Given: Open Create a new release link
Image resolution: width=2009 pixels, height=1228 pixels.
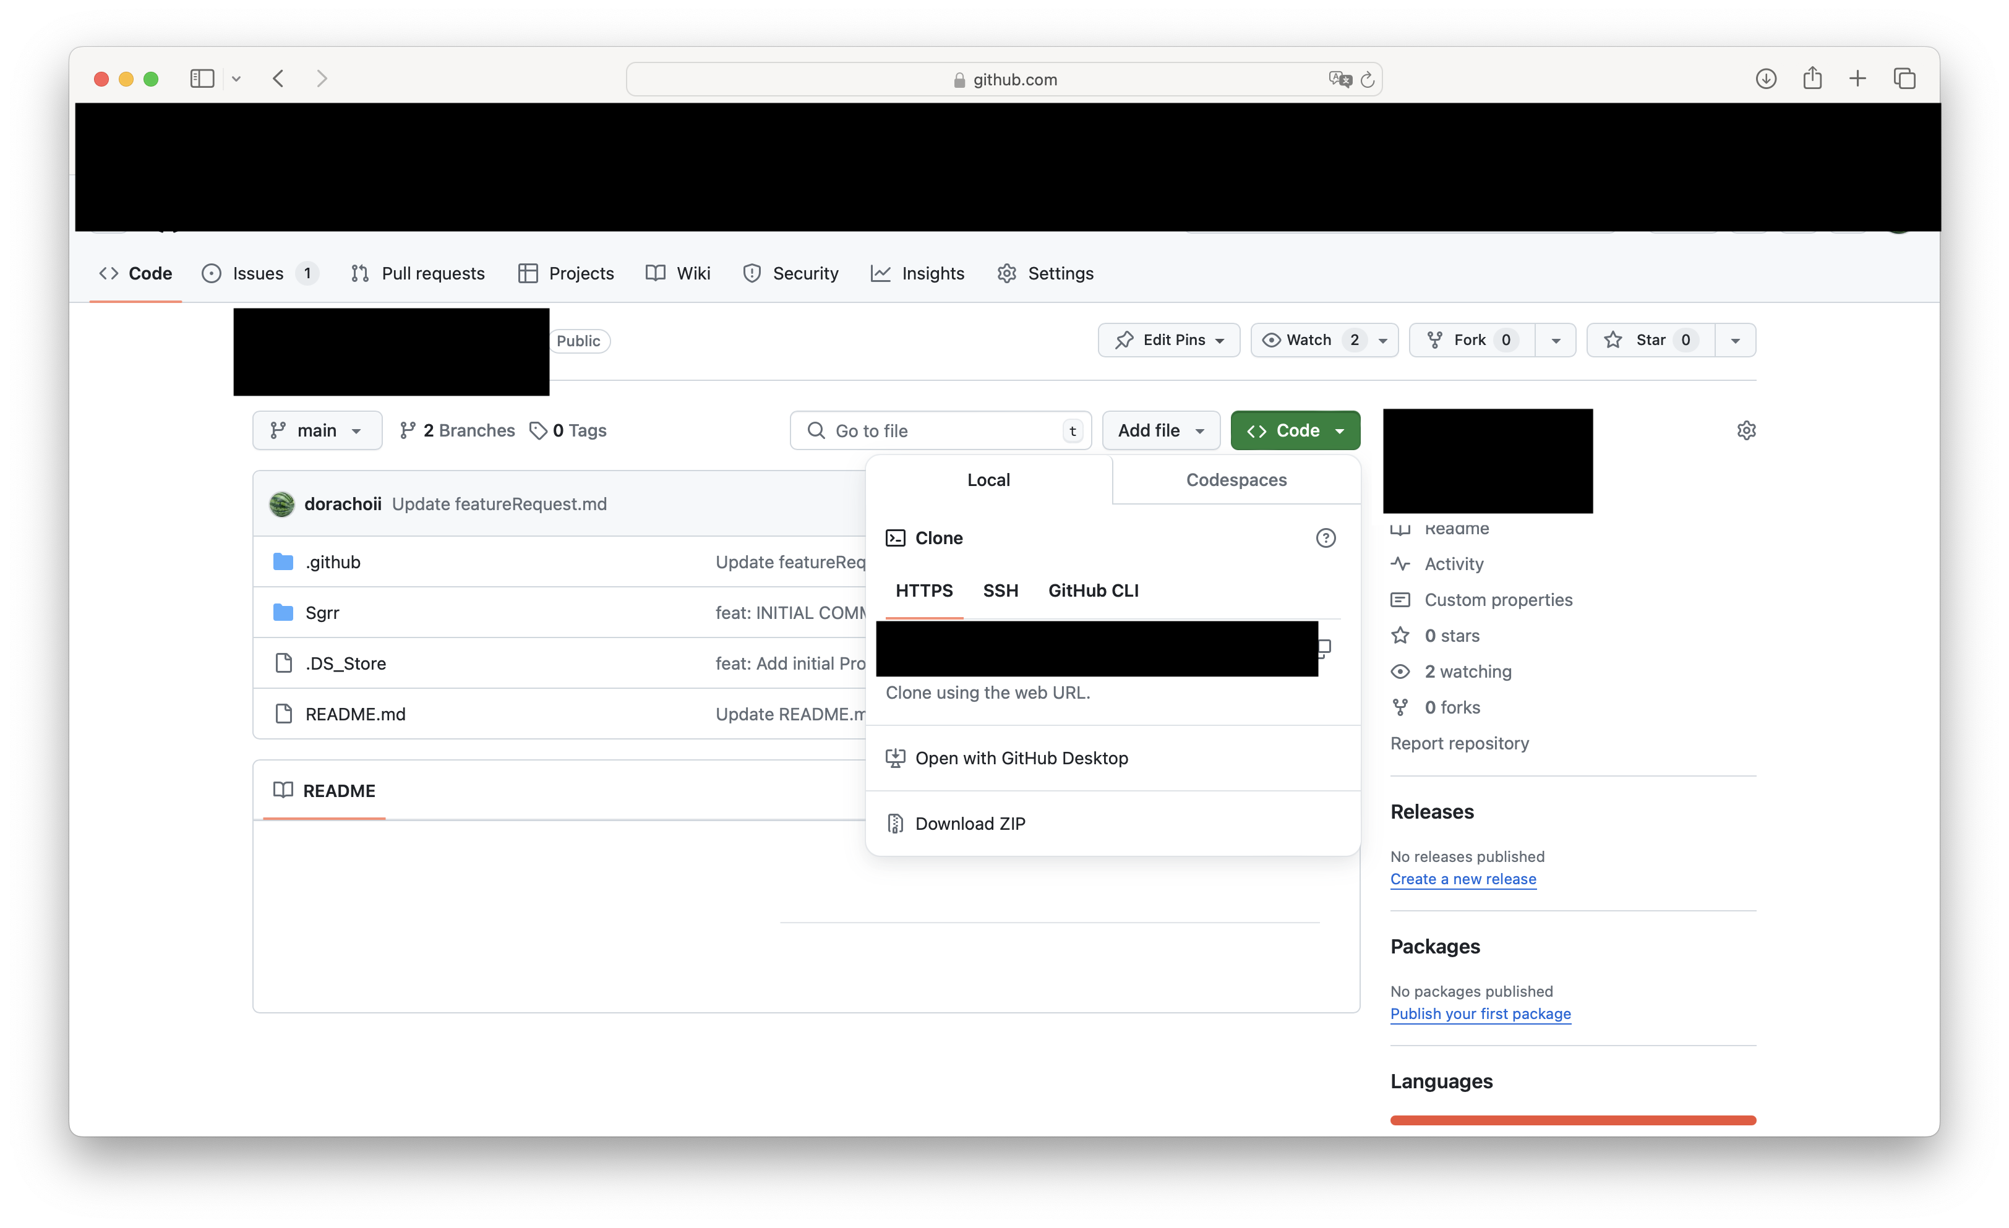Looking at the screenshot, I should click(1463, 879).
